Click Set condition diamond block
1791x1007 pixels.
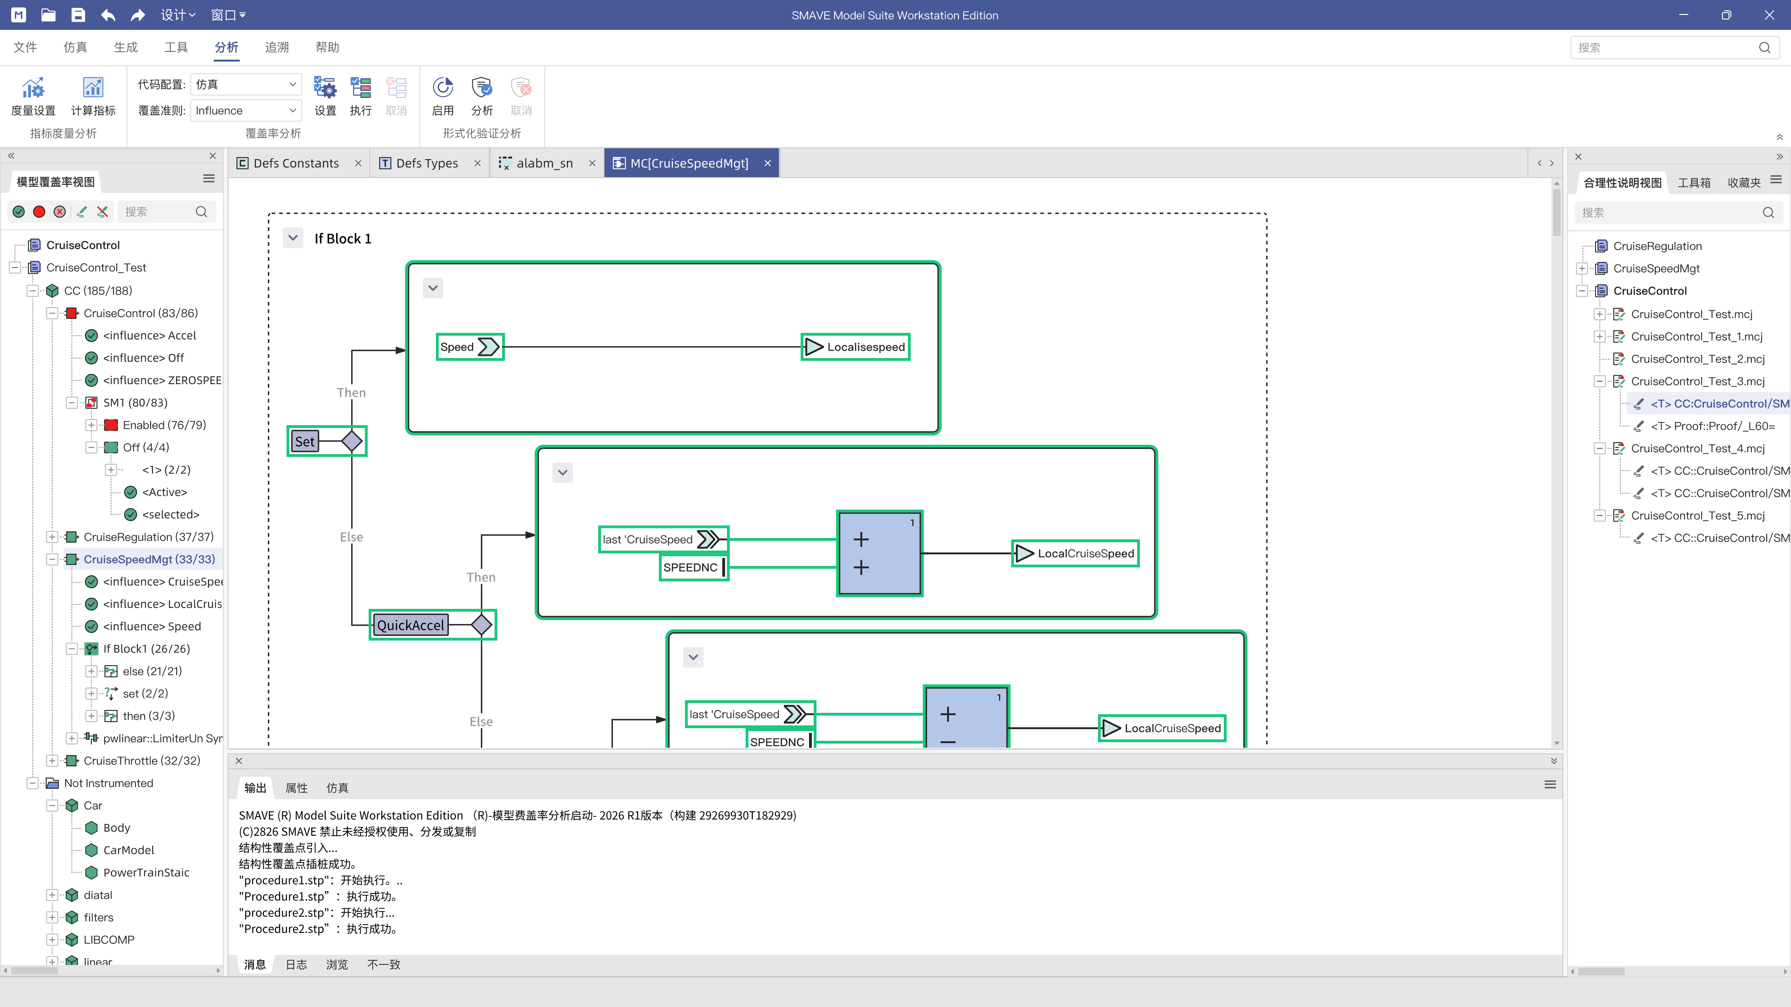coord(327,441)
